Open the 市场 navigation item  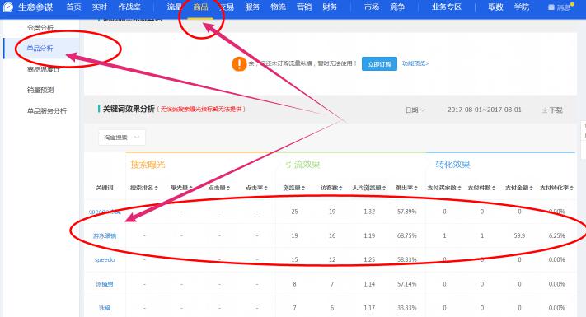372,7
